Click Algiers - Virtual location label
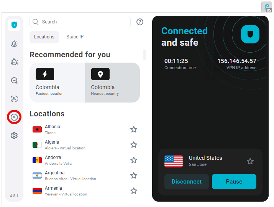This screenshot has width=274, height=207. tap(65, 148)
